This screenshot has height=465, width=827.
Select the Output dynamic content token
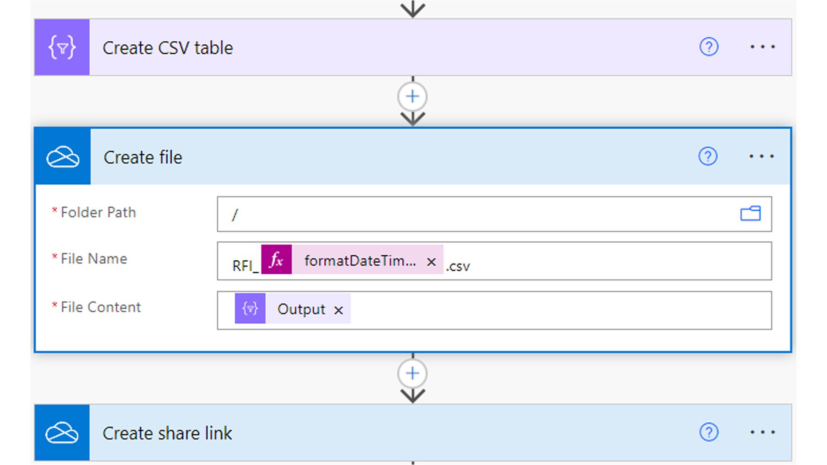pyautogui.click(x=301, y=309)
